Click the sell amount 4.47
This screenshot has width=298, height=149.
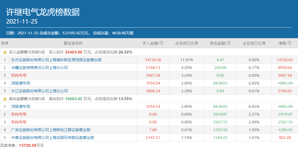[220, 60]
